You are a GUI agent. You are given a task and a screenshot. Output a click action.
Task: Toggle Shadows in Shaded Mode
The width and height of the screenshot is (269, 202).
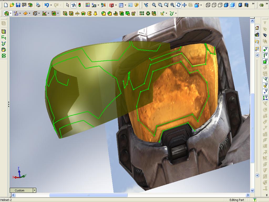(x=240, y=5)
